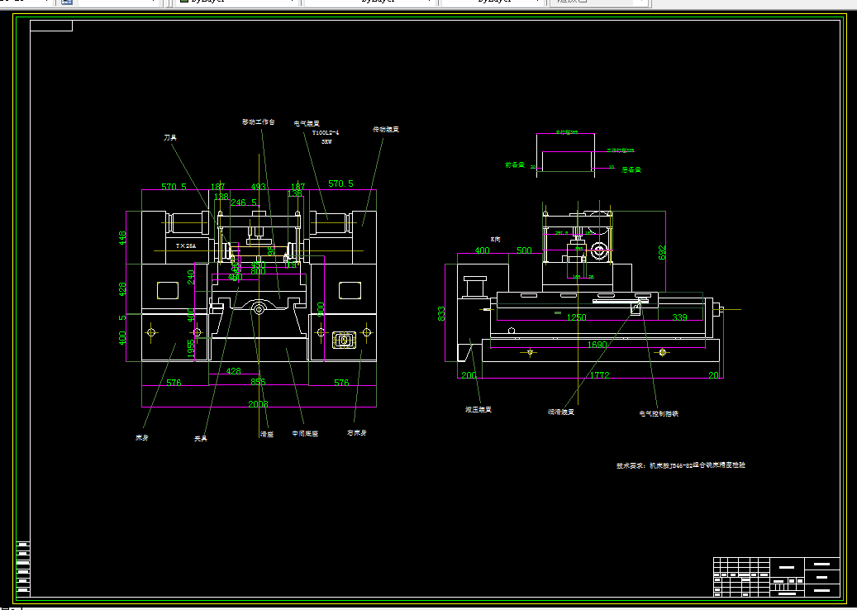The height and width of the screenshot is (610, 857).
Task: Select the 电气装置 annotation
Action: pyautogui.click(x=307, y=124)
